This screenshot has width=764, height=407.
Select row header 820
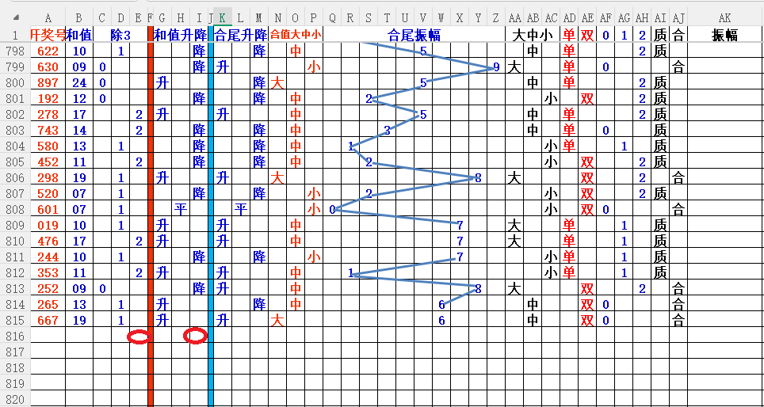14,400
